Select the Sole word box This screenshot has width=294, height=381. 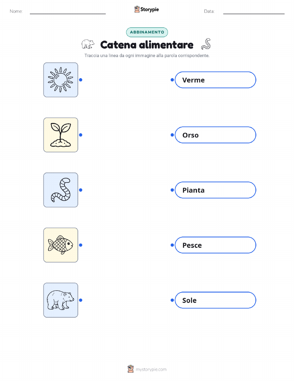[x=215, y=300]
